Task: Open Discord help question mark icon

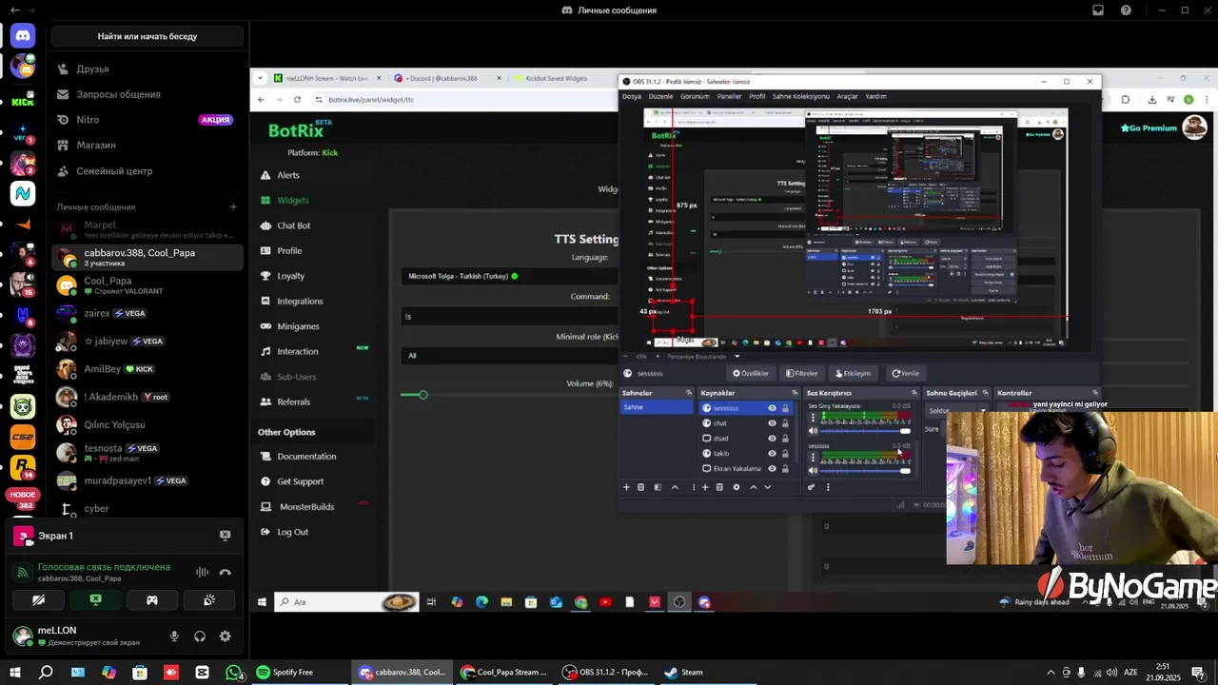Action: (x=1127, y=10)
